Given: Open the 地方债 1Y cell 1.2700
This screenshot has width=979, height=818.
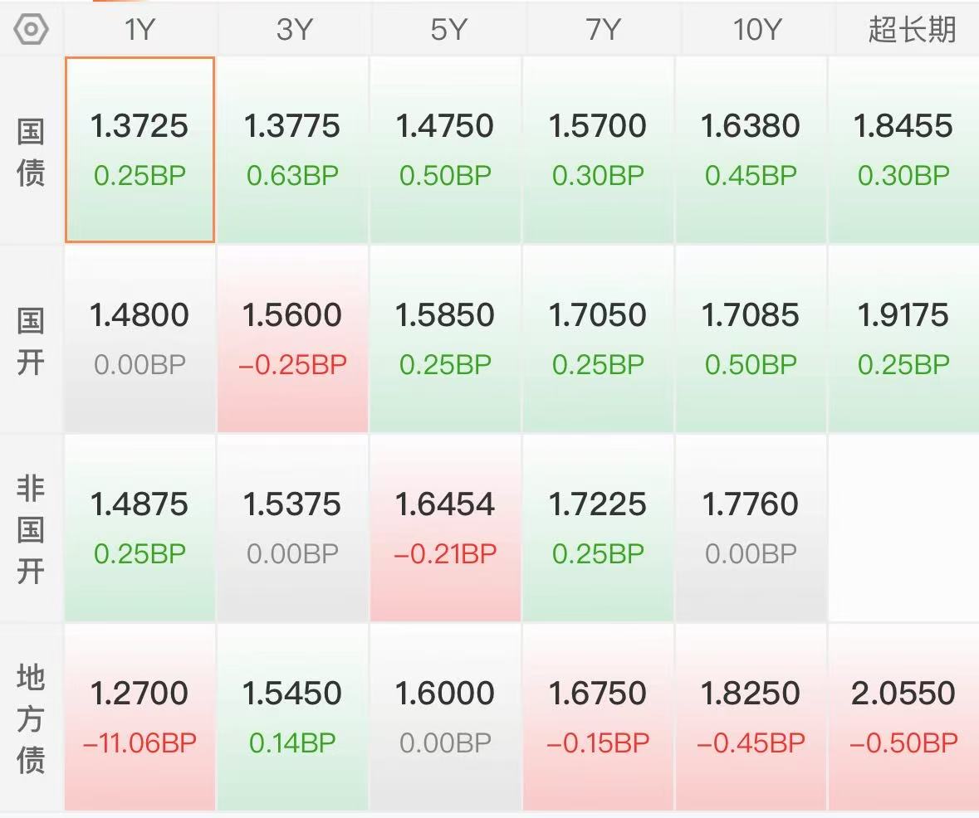Looking at the screenshot, I should pyautogui.click(x=140, y=717).
